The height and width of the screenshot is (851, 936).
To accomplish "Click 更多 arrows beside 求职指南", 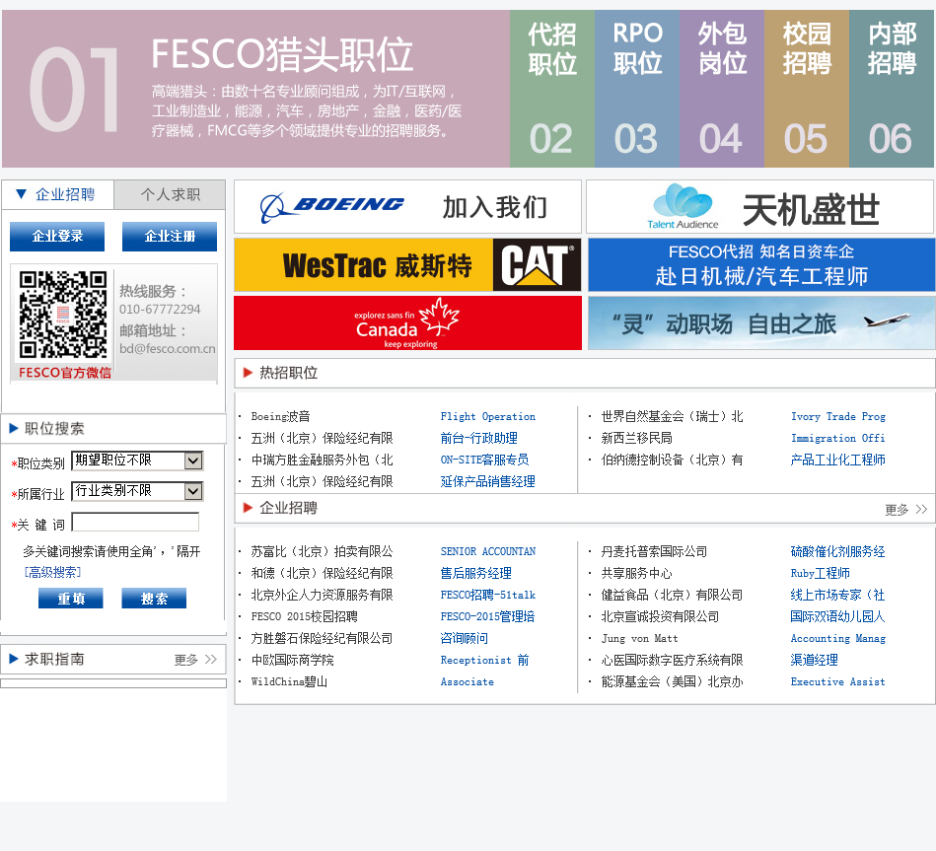I will pyautogui.click(x=195, y=660).
